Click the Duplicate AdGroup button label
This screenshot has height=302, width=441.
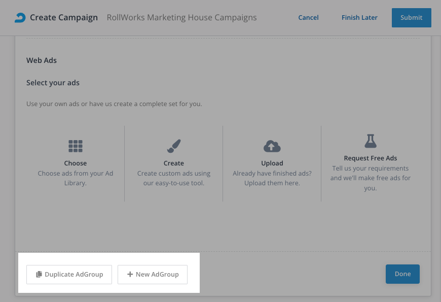click(74, 275)
